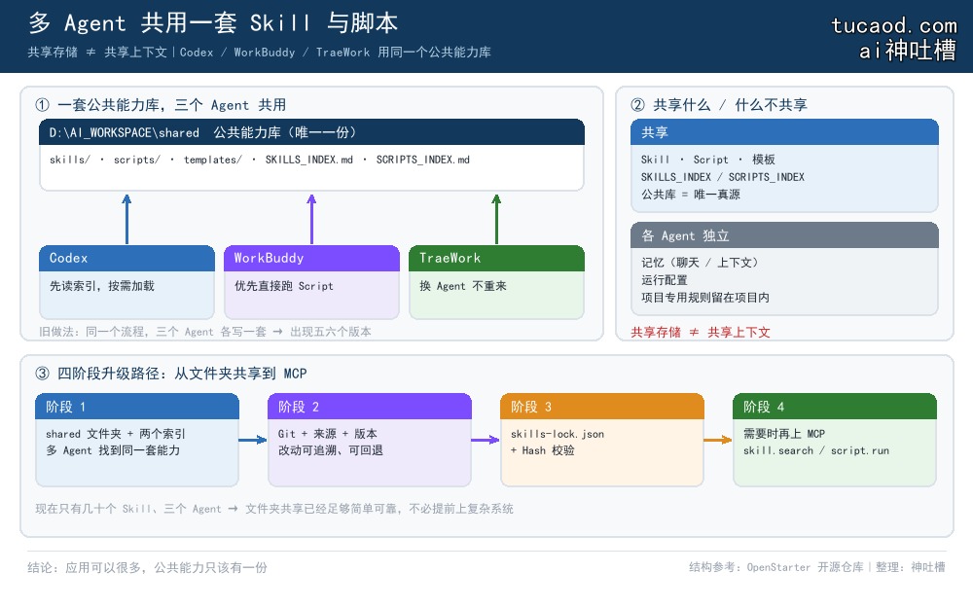Select the TraeWork card header

pos(496,258)
